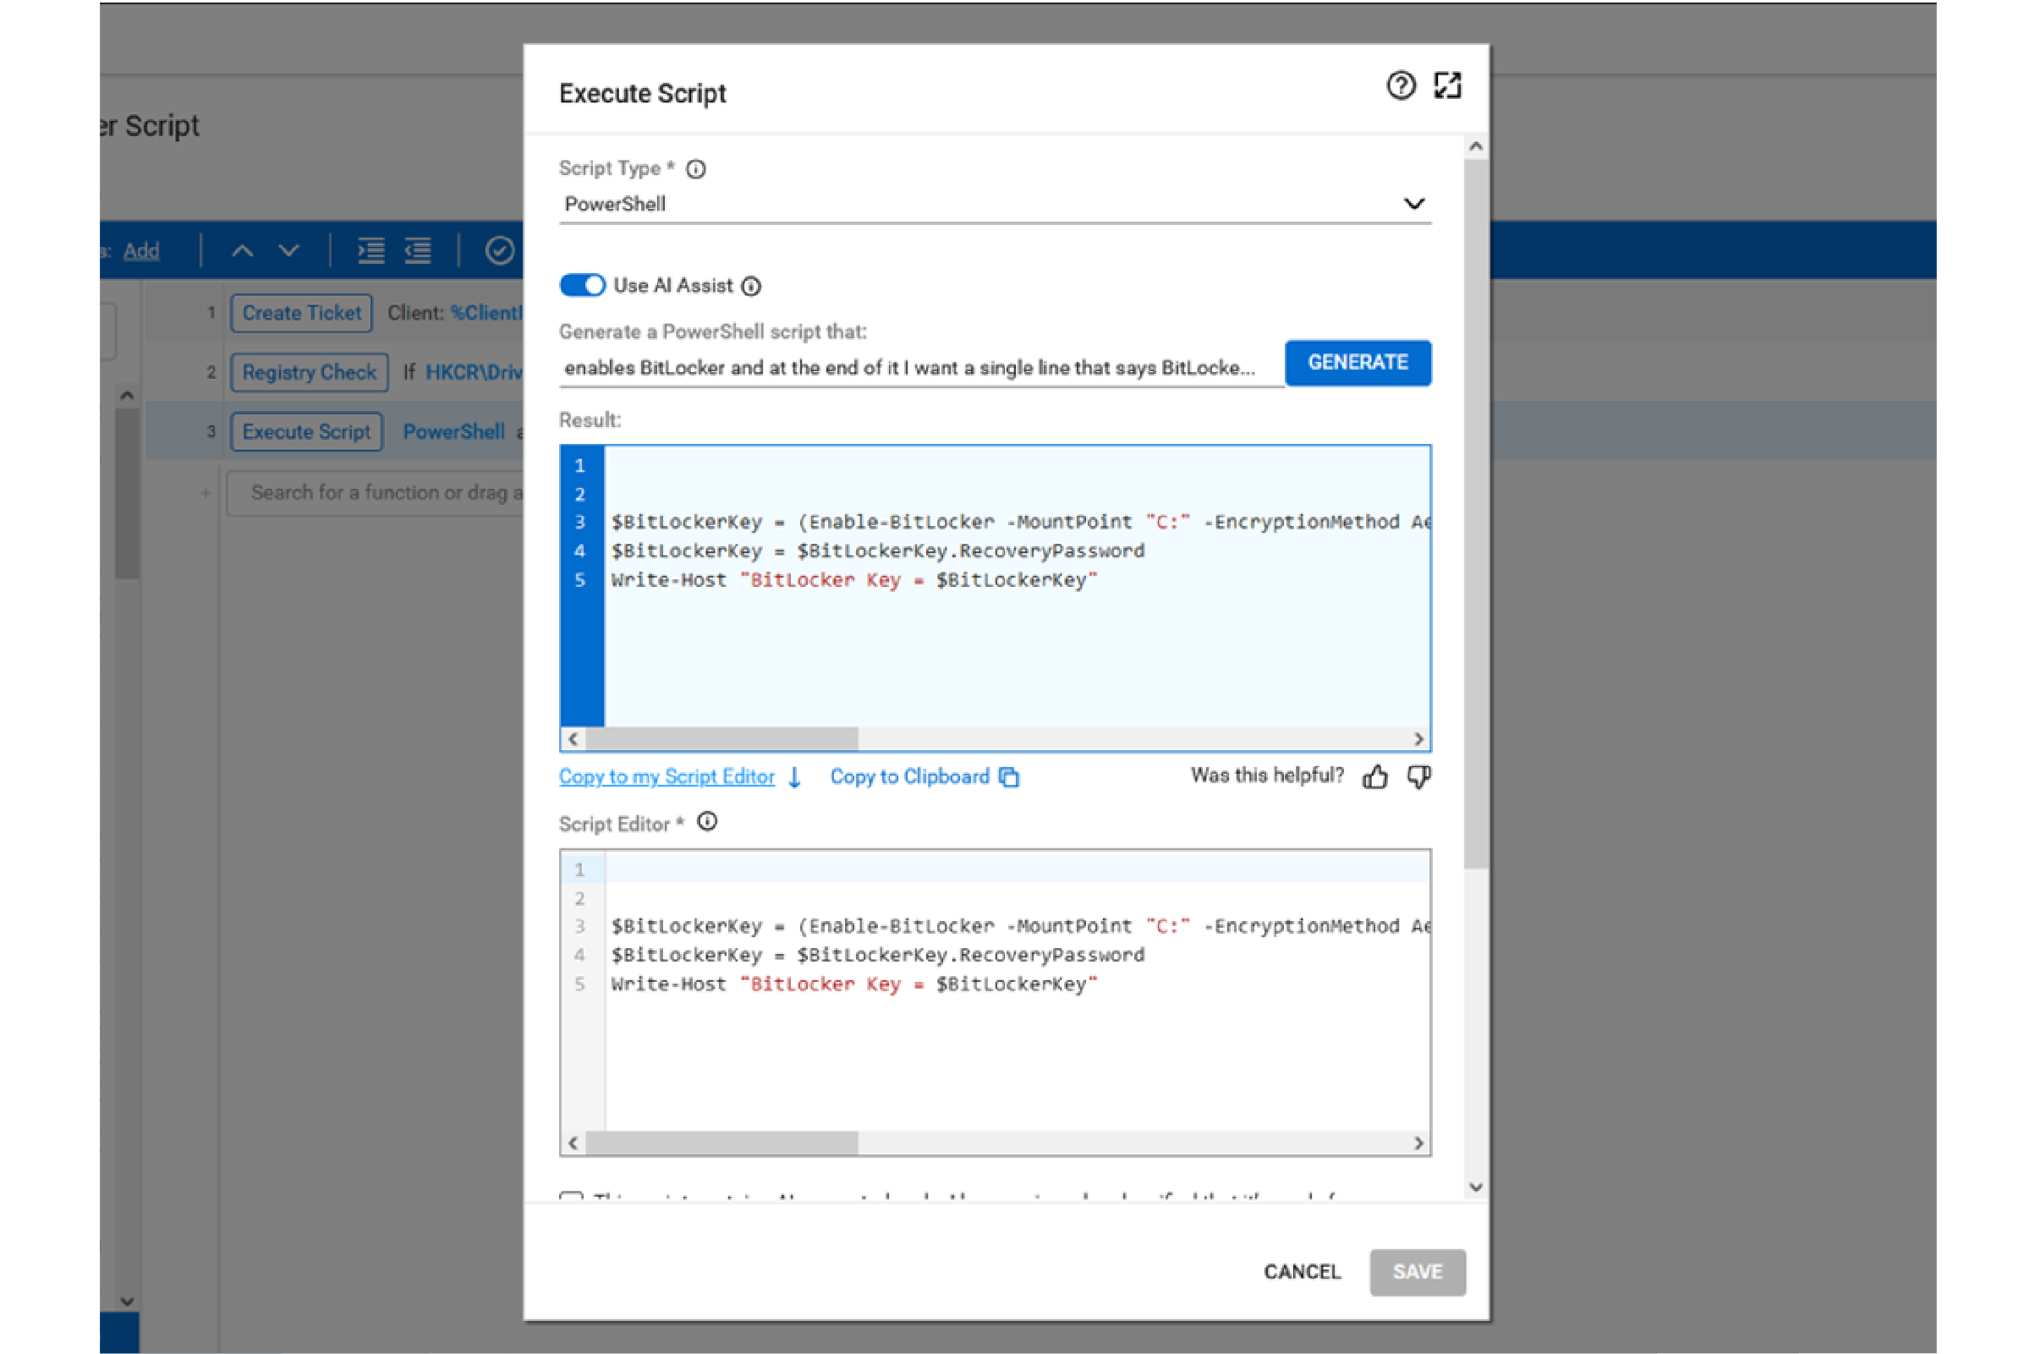Click inside the Result code area
This screenshot has height=1354, width=2030.
1017,587
